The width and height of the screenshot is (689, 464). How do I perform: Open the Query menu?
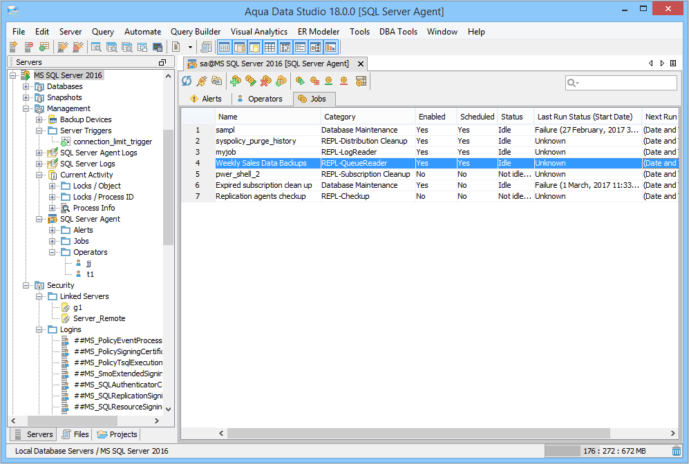tap(103, 32)
